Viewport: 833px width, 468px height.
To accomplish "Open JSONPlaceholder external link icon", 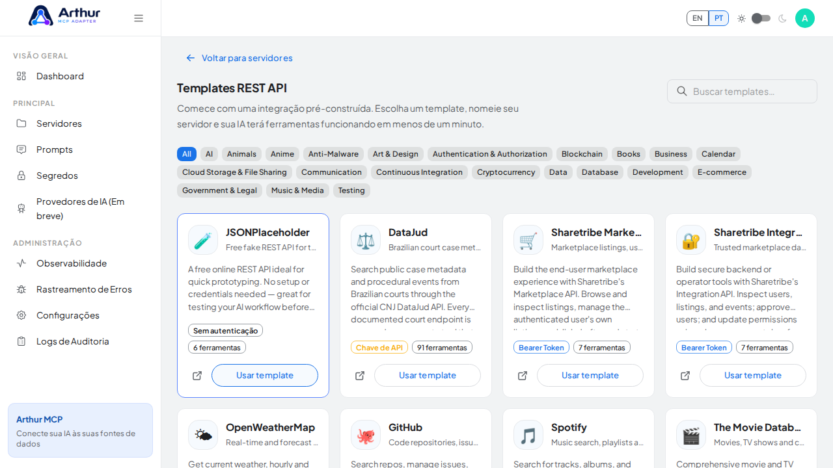I will pyautogui.click(x=197, y=376).
